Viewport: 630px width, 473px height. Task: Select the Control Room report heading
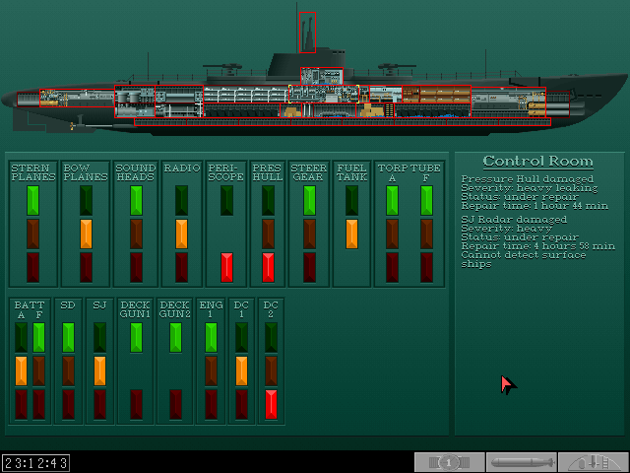(x=537, y=162)
